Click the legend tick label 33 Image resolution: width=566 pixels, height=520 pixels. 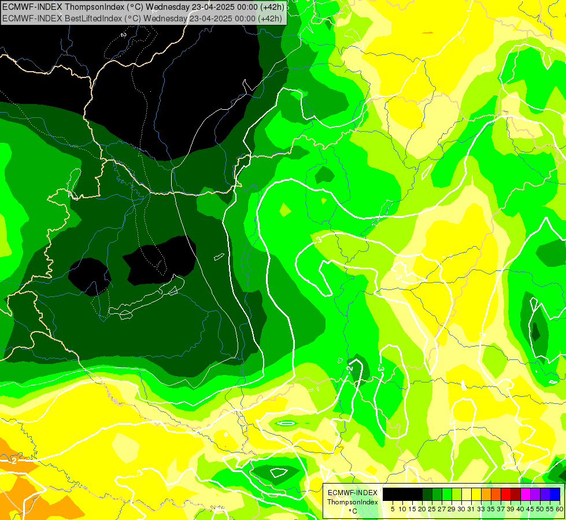[x=481, y=509]
